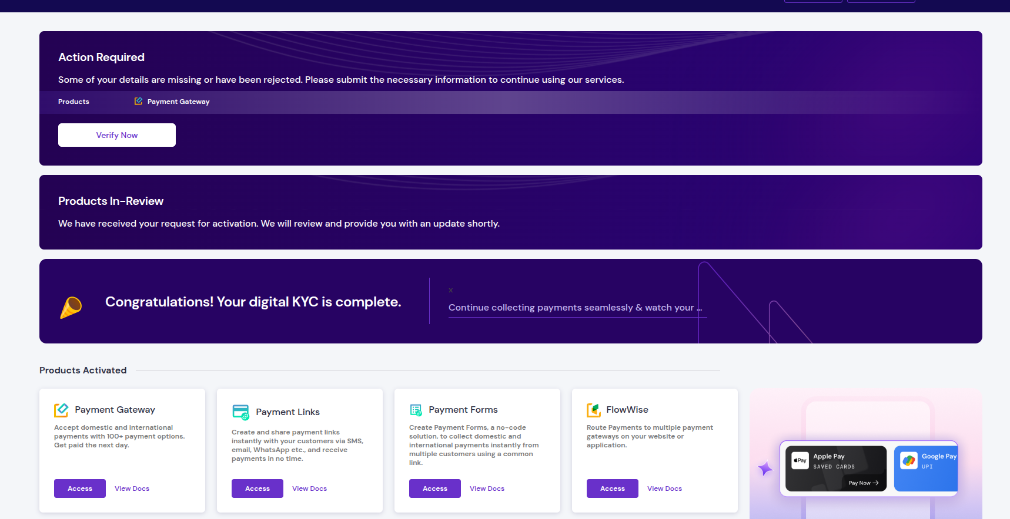Click the FlowWise card icon
The width and height of the screenshot is (1010, 519).
[x=594, y=410]
